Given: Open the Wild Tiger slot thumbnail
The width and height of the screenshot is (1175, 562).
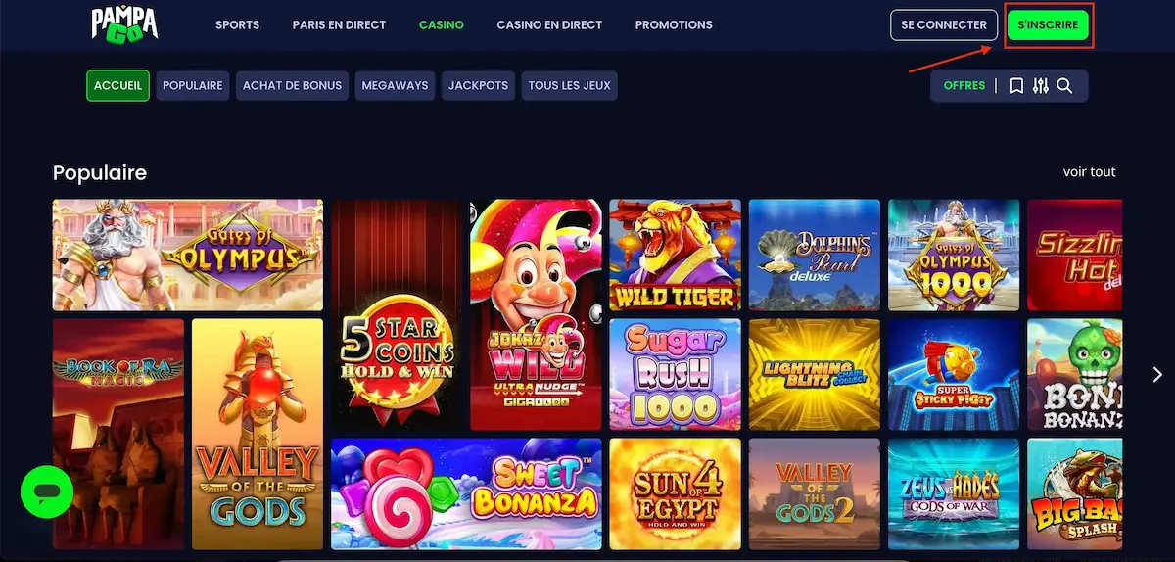Looking at the screenshot, I should [675, 255].
